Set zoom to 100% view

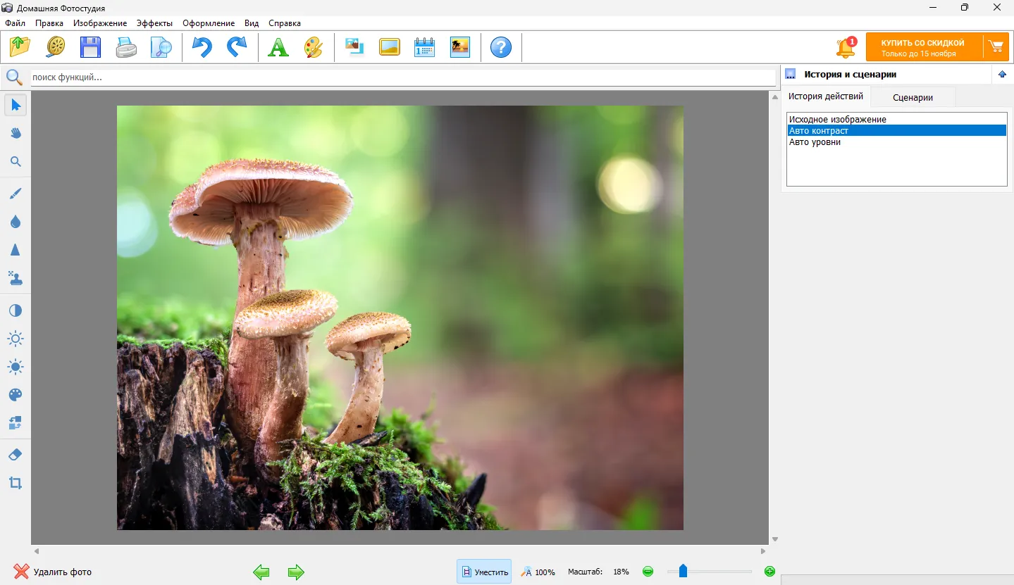(x=538, y=572)
